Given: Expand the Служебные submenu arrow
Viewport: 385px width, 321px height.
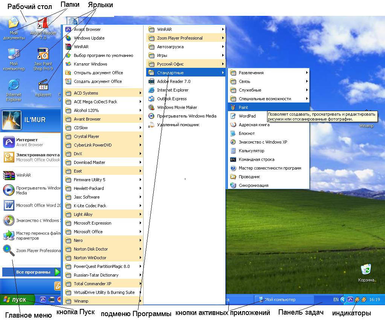Looking at the screenshot, I should click(x=307, y=90).
